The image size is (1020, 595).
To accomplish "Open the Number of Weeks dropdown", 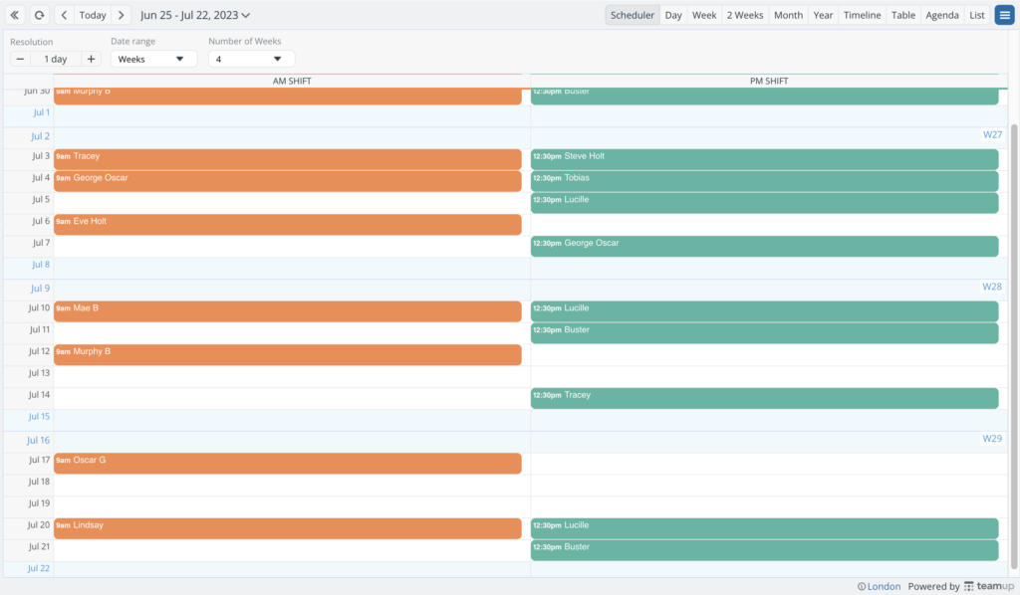I will point(250,59).
